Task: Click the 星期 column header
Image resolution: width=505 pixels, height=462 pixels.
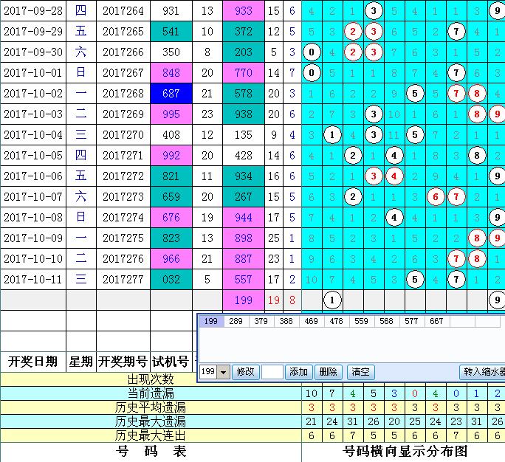Action: pos(80,361)
